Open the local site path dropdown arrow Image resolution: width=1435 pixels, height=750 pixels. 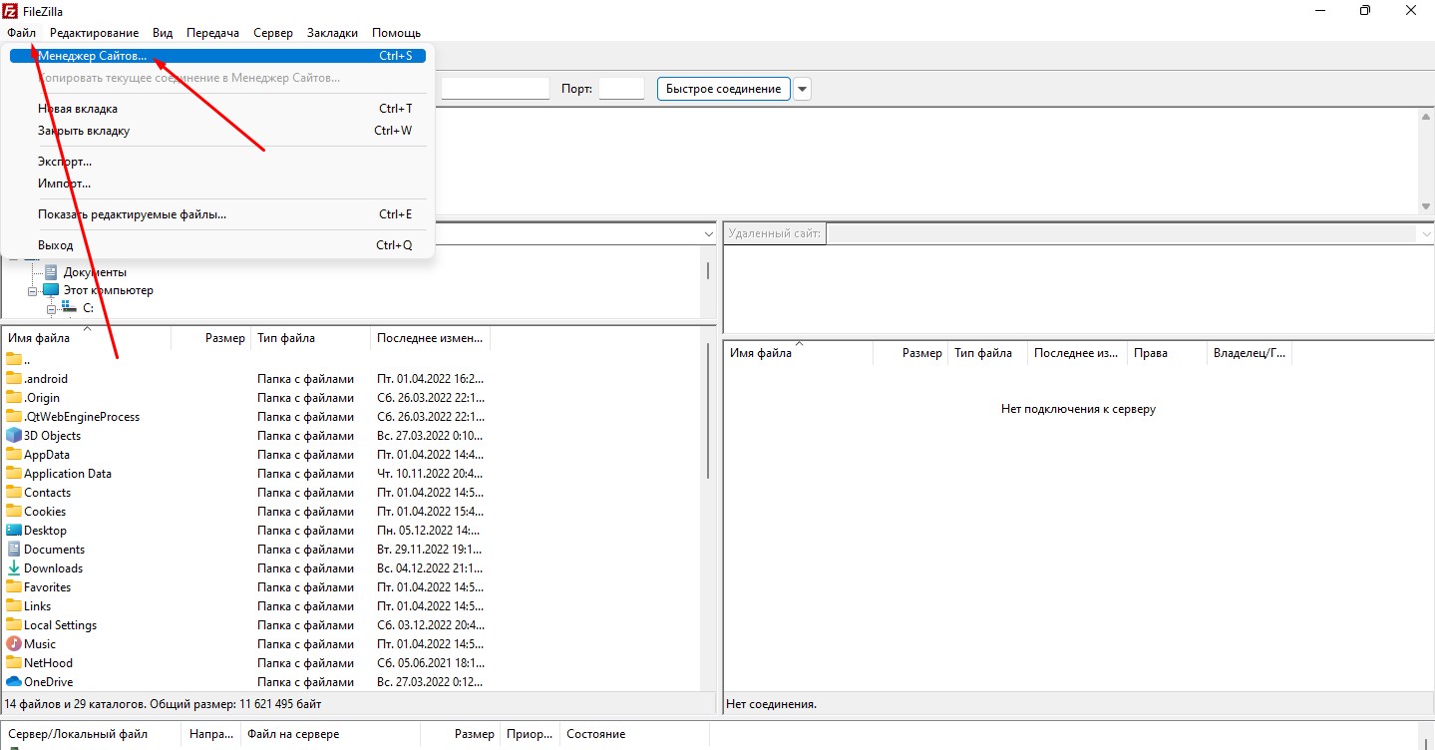click(x=708, y=233)
